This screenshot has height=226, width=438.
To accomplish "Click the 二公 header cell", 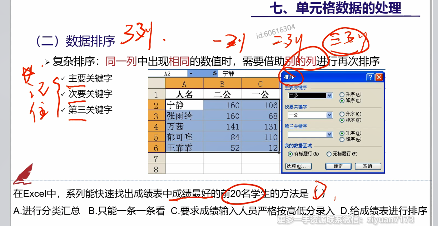I will [x=222, y=94].
